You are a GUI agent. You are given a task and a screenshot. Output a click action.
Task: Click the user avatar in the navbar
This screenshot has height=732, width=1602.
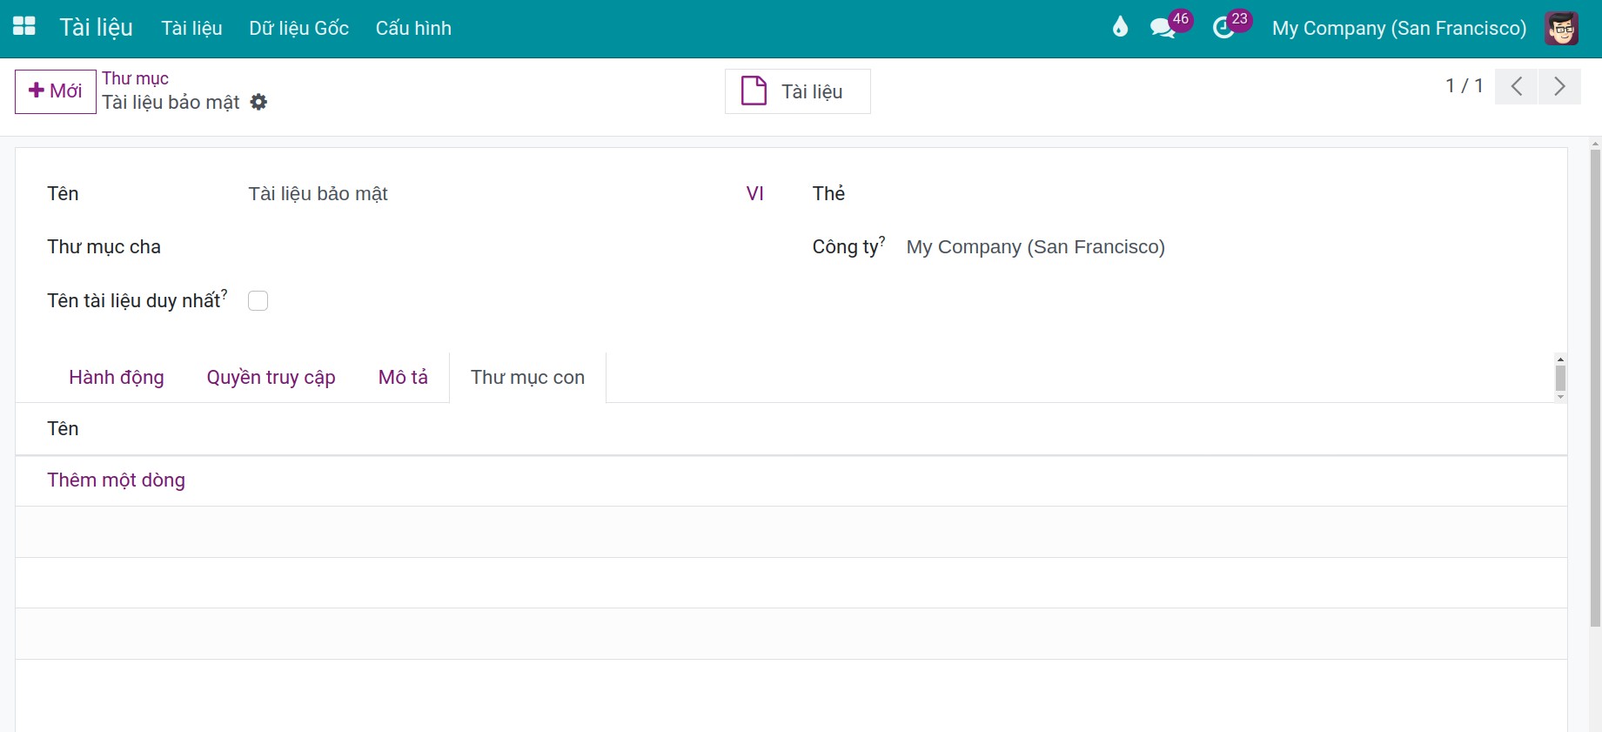click(x=1561, y=28)
